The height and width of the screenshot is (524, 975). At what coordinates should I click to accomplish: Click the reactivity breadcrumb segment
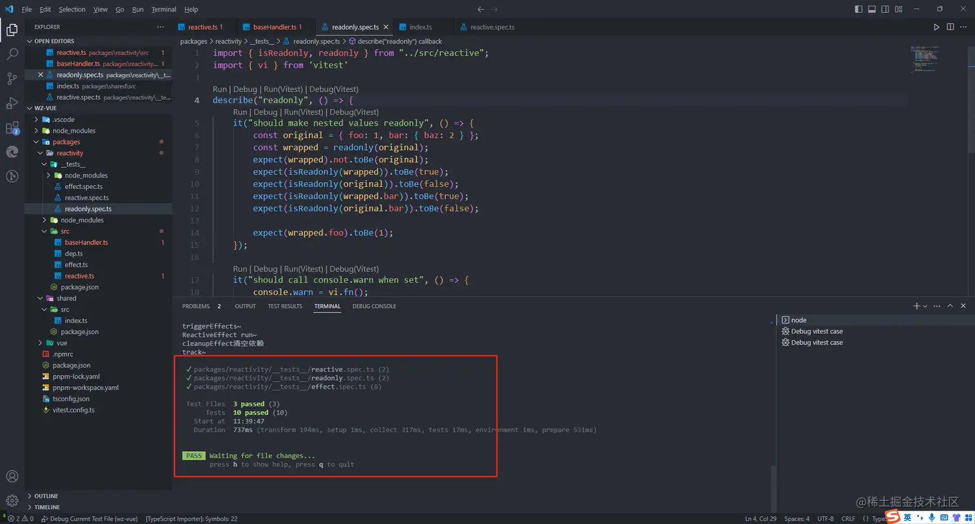(x=228, y=41)
